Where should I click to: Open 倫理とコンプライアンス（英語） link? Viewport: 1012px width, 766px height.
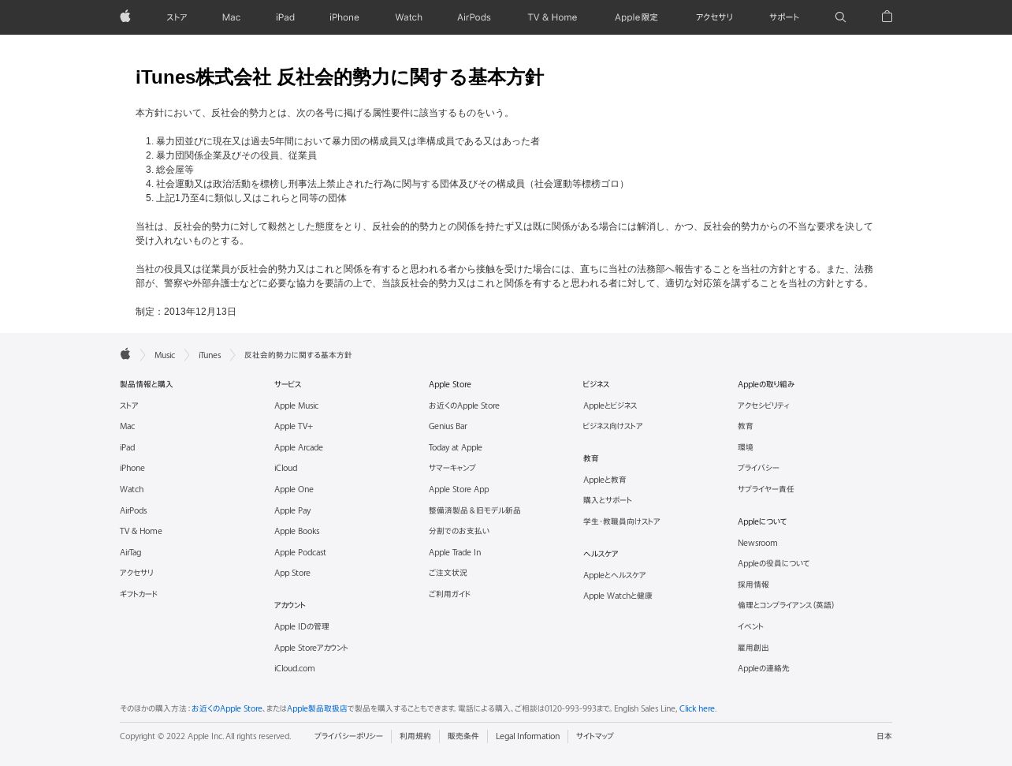[786, 605]
